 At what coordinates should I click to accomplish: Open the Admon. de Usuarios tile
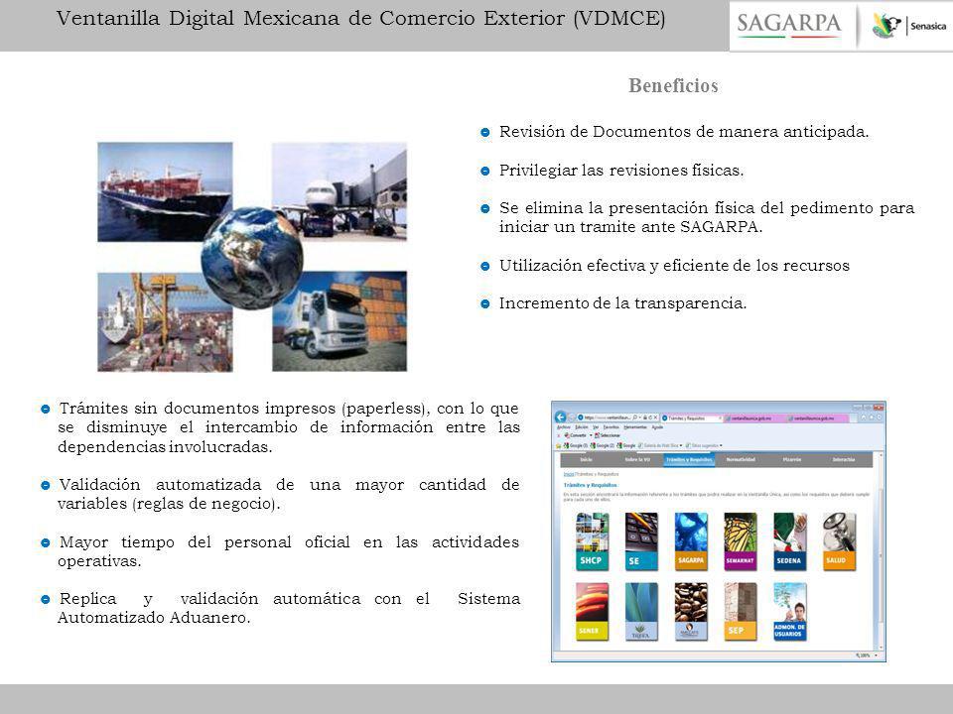789,612
